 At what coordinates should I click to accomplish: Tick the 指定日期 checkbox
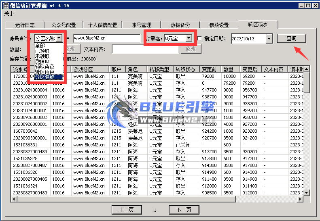click(199, 38)
